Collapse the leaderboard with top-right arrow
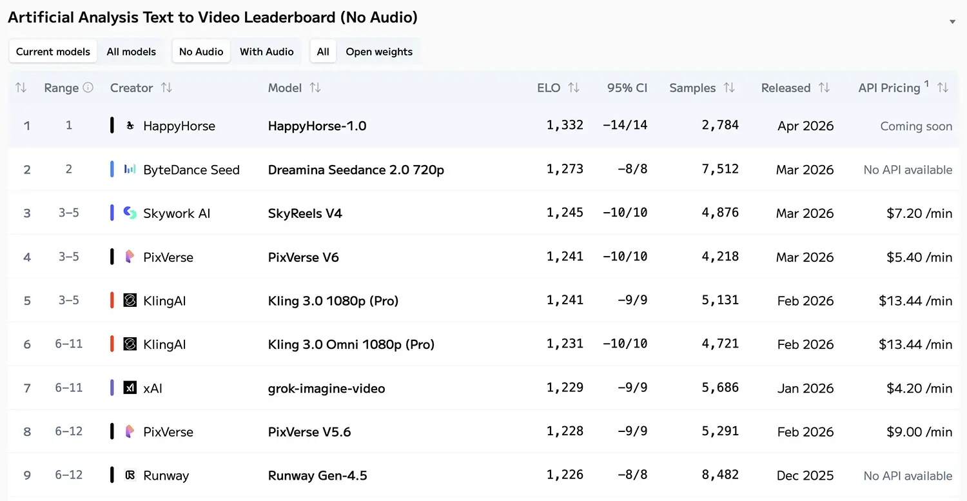 click(952, 22)
